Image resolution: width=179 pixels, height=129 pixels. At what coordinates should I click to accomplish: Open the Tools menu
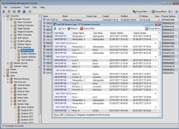click(27, 7)
